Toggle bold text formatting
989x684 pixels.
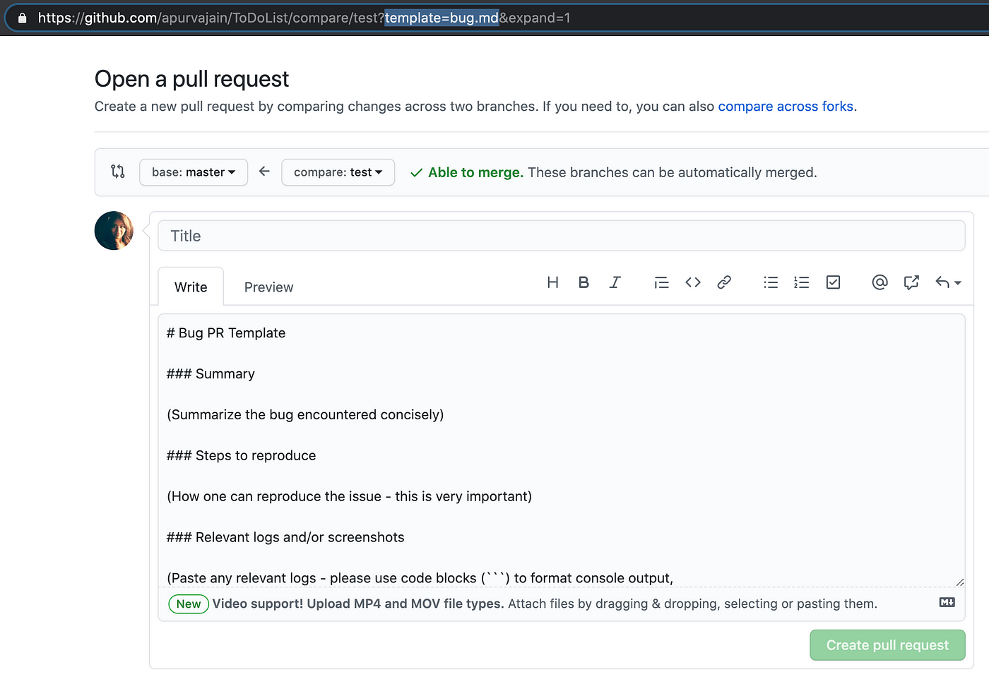click(584, 282)
